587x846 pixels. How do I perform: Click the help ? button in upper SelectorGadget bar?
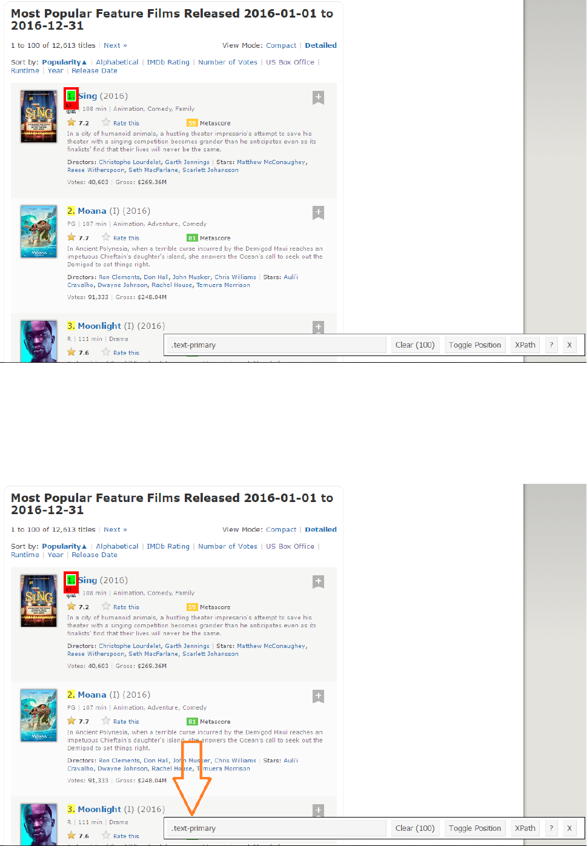pyautogui.click(x=551, y=345)
